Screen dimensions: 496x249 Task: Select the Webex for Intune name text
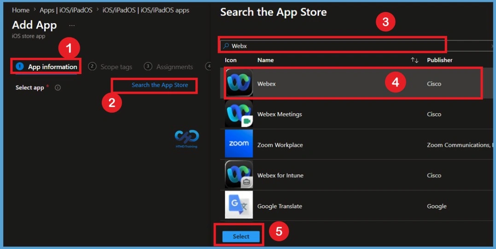tap(280, 175)
